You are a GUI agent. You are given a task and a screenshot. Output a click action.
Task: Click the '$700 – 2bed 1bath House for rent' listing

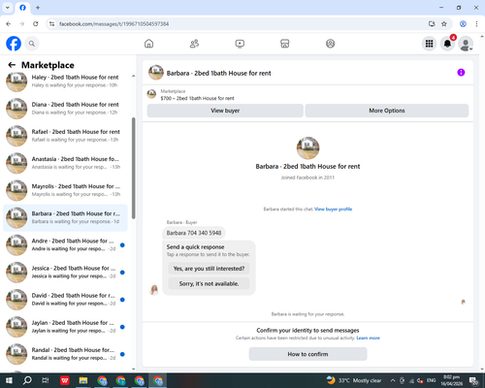click(x=197, y=98)
